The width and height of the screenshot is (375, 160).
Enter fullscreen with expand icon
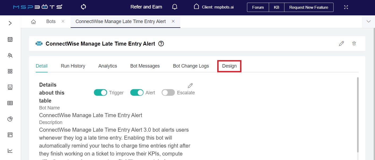tap(346, 7)
